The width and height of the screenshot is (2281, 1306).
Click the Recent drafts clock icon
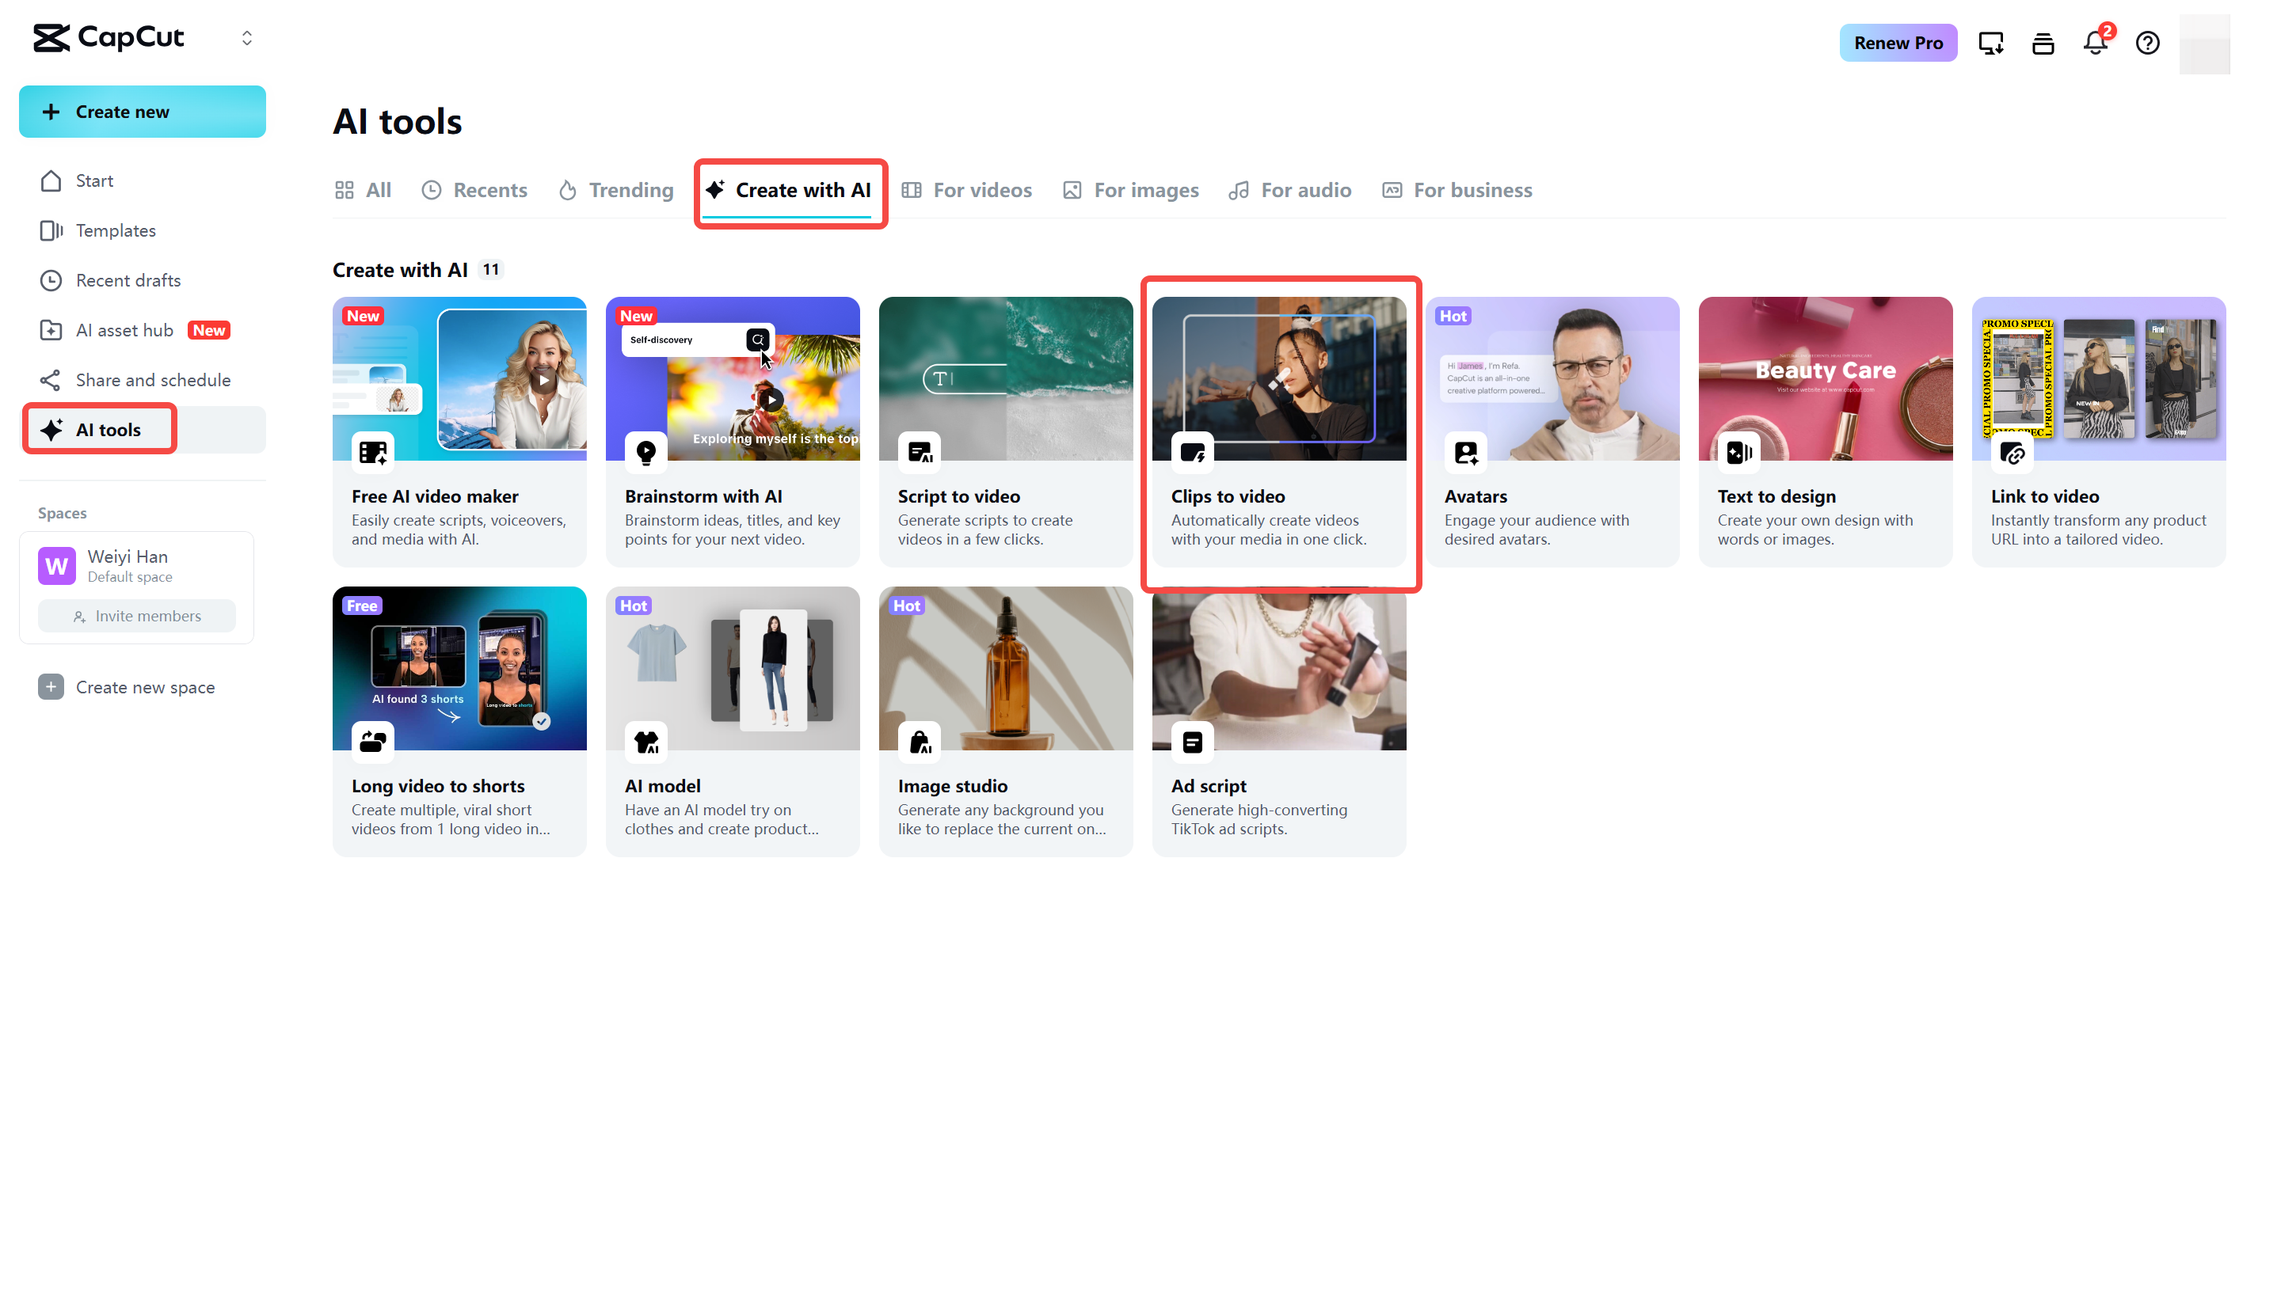point(50,281)
